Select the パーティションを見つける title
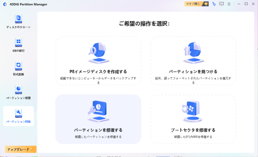258x157 pixels. (x=193, y=72)
